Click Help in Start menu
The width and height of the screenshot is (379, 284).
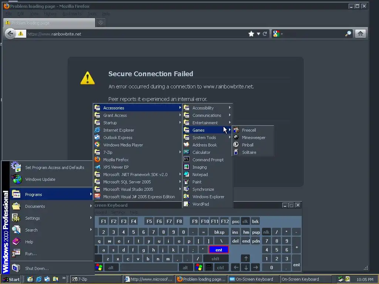click(x=51, y=242)
